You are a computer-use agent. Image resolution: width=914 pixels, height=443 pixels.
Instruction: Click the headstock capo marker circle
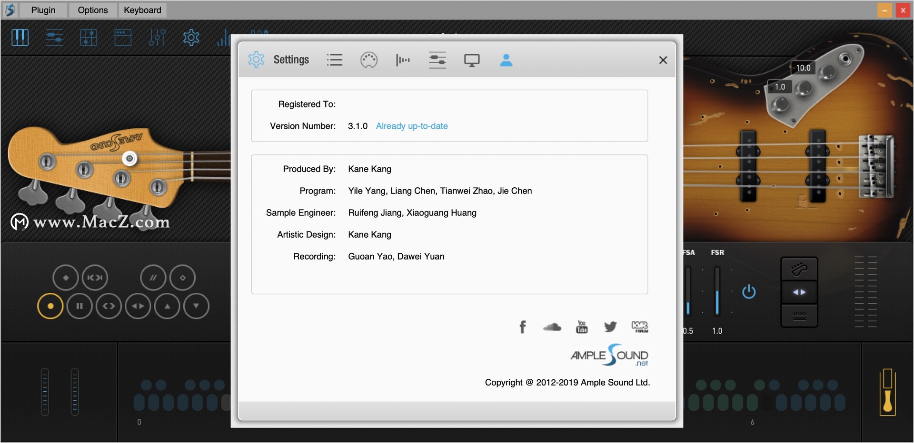(129, 158)
